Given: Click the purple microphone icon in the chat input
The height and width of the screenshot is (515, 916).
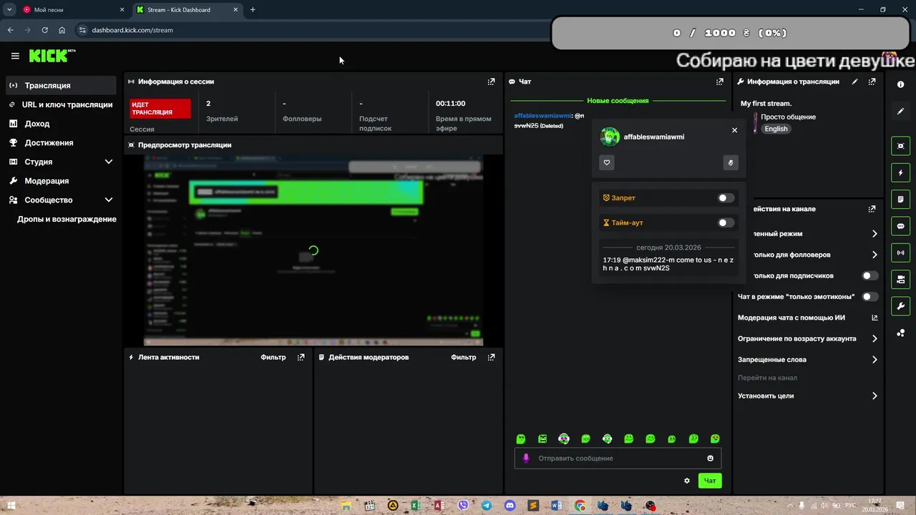Looking at the screenshot, I should point(525,458).
